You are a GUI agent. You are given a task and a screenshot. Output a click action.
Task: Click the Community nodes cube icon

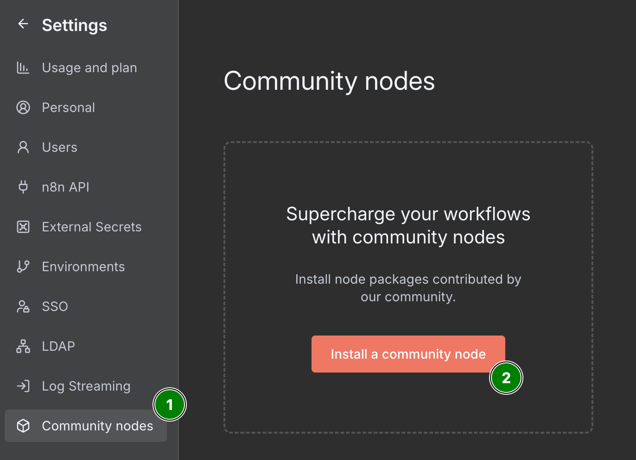[x=23, y=426]
